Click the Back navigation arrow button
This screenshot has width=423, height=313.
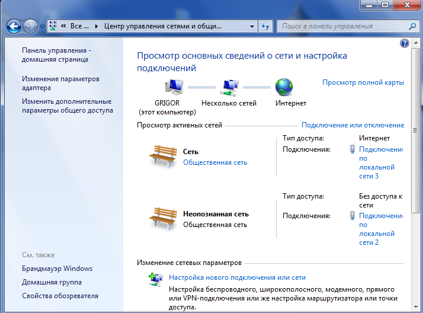coord(14,26)
